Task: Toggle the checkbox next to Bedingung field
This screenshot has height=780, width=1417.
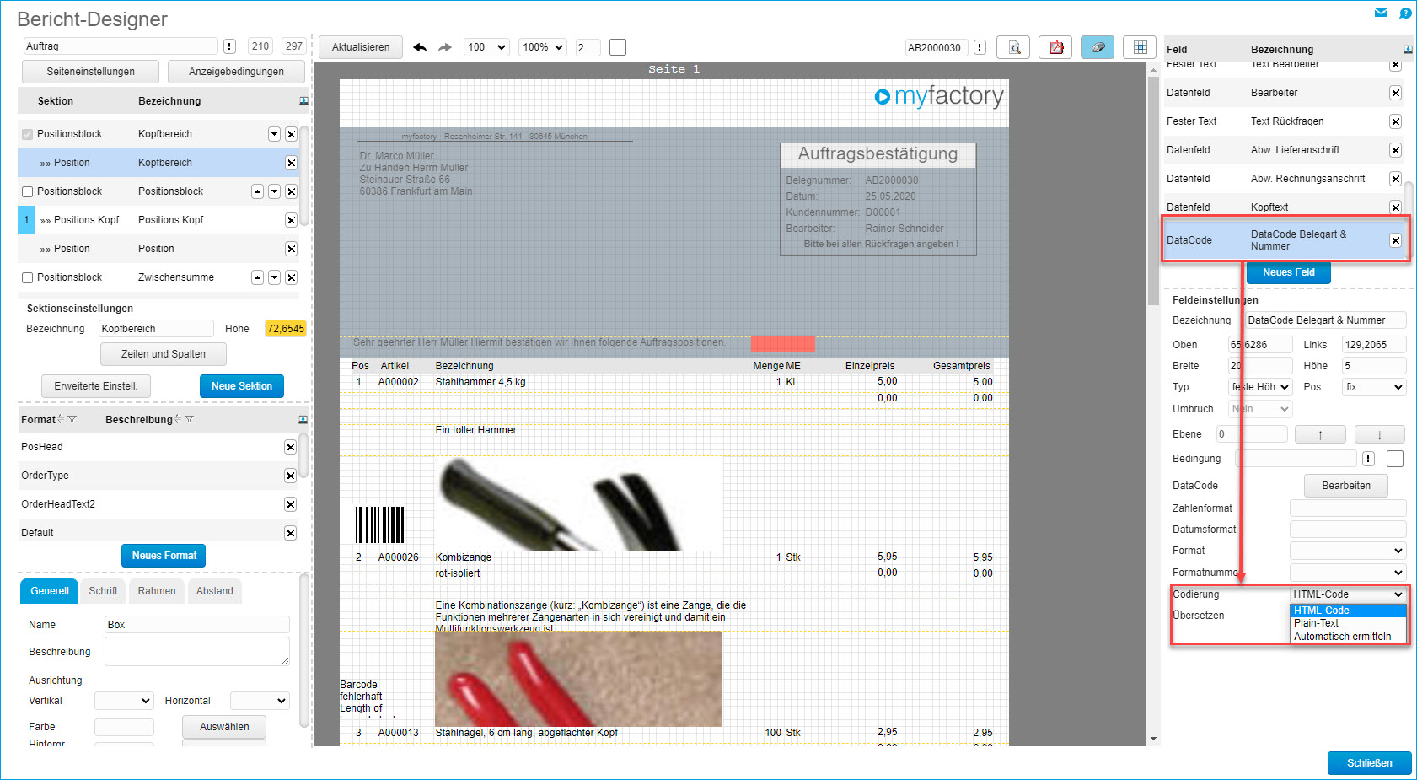Action: (1395, 459)
